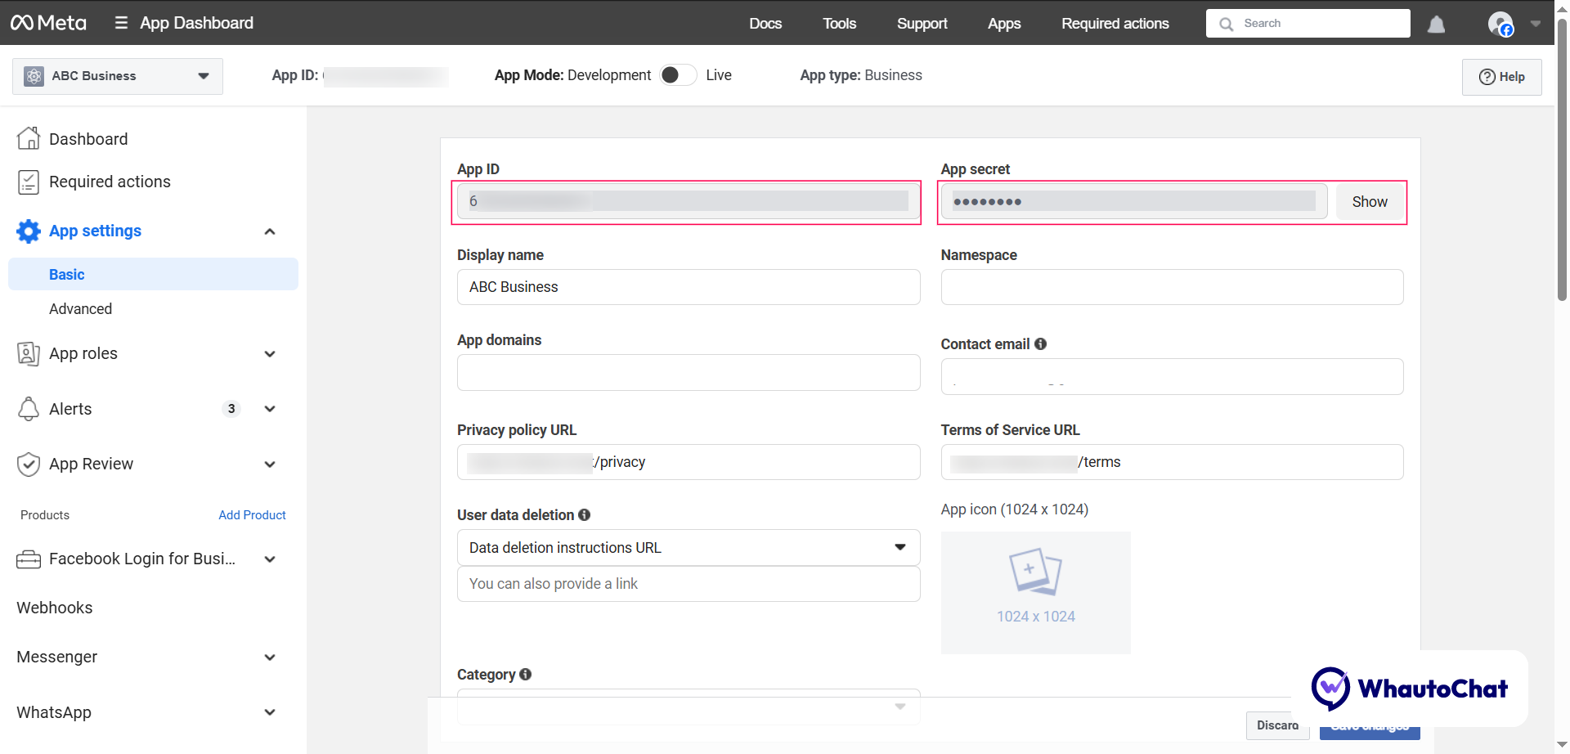Open the Docs menu
The height and width of the screenshot is (754, 1570).
(765, 24)
